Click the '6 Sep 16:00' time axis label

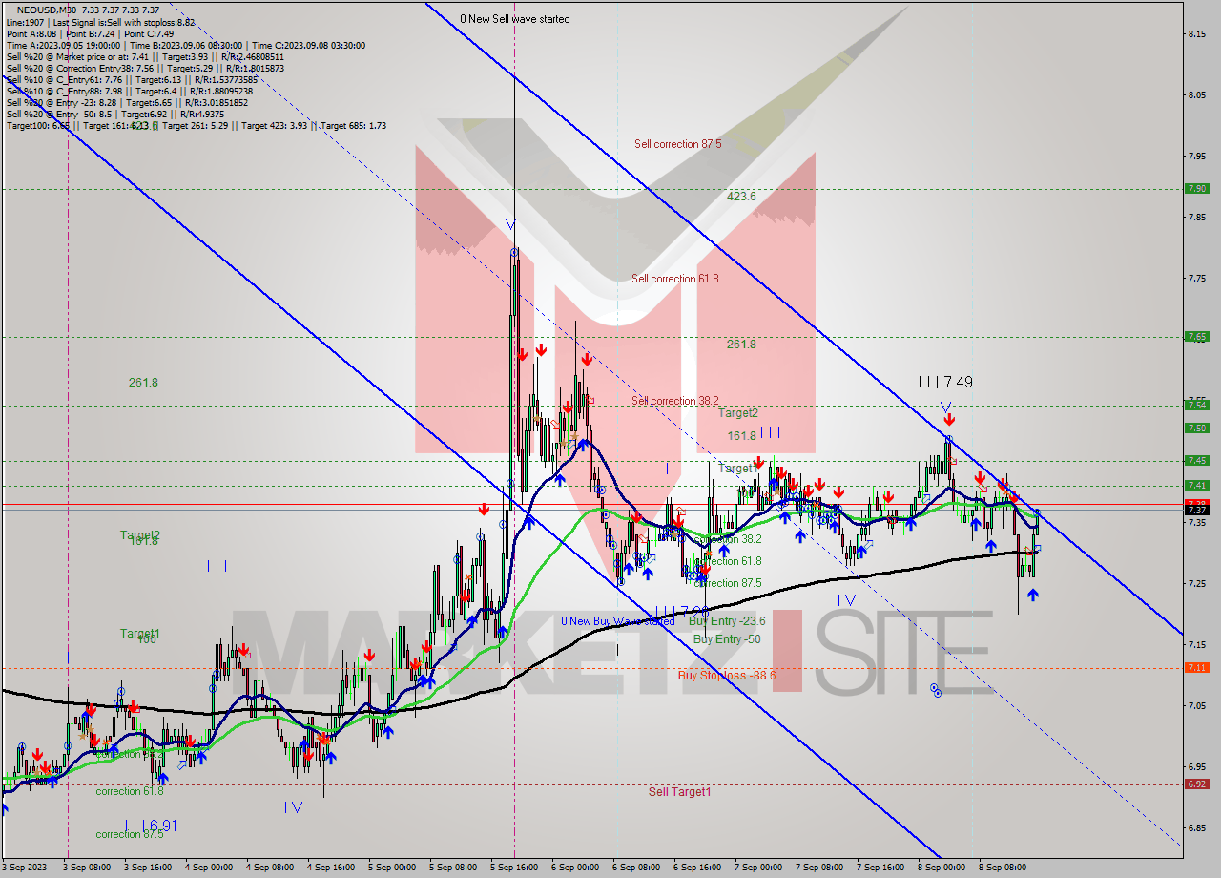(697, 868)
